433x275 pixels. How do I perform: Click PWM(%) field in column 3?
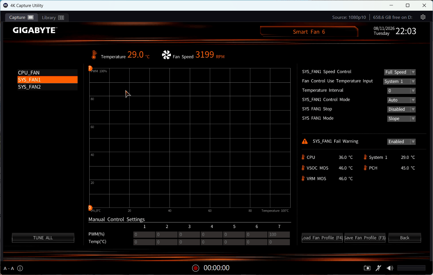(x=189, y=235)
